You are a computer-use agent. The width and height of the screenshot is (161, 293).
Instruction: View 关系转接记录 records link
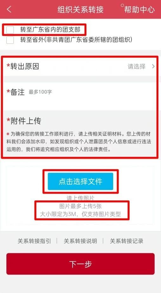(126, 241)
